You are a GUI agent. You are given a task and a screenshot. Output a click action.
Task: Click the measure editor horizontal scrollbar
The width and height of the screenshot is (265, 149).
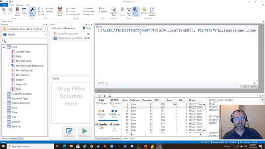(173, 83)
